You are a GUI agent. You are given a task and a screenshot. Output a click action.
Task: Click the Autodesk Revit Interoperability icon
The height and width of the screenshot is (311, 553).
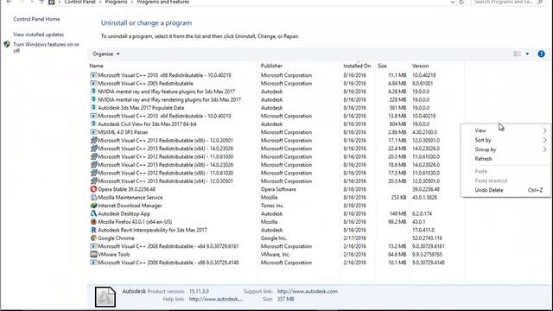[93, 230]
